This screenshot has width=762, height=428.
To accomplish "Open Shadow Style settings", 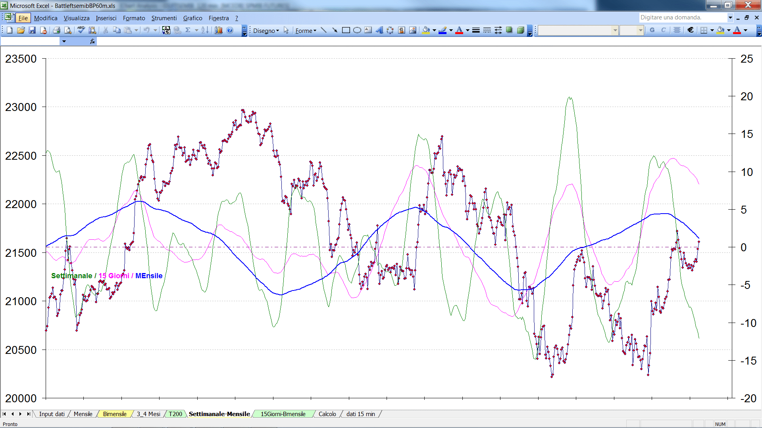I will (x=509, y=30).
